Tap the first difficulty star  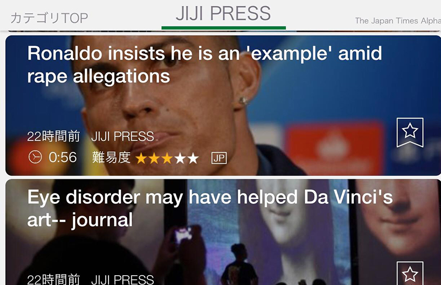tap(141, 159)
